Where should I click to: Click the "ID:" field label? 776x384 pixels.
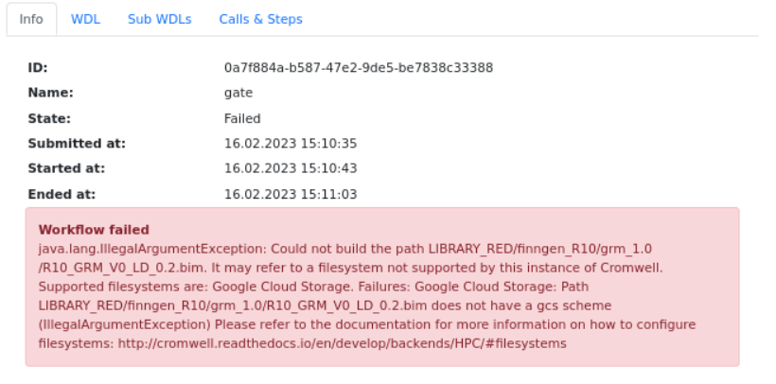click(x=38, y=68)
